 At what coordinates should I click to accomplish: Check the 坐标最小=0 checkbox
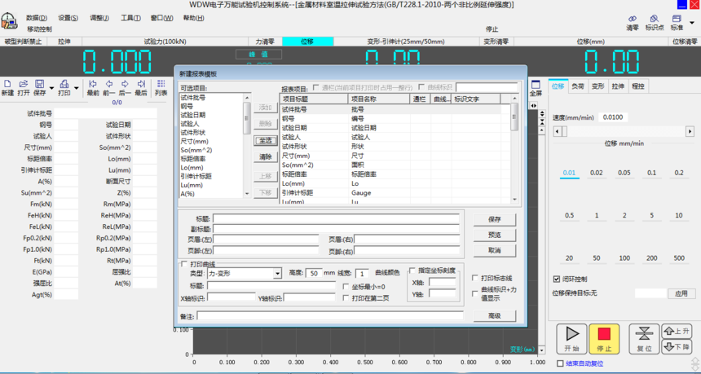tap(346, 287)
